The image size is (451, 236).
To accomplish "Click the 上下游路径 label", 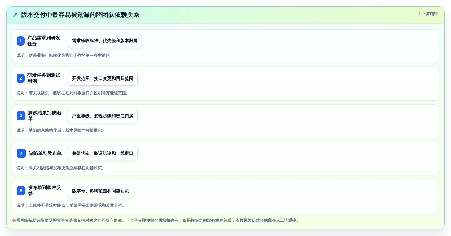I will (428, 14).
